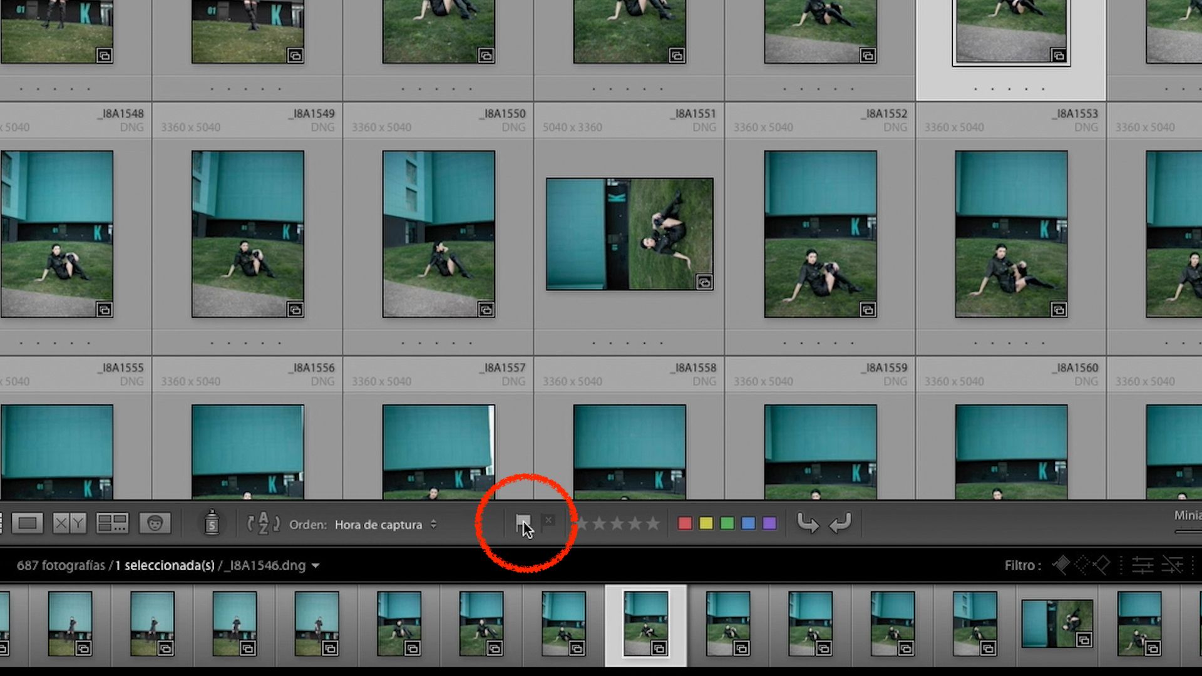Select grid thumbnail _I8A1558
1202x676 pixels.
point(630,452)
